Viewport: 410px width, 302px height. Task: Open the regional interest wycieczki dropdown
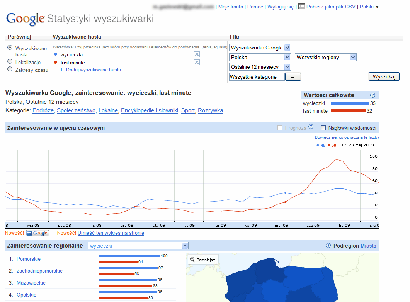138,246
